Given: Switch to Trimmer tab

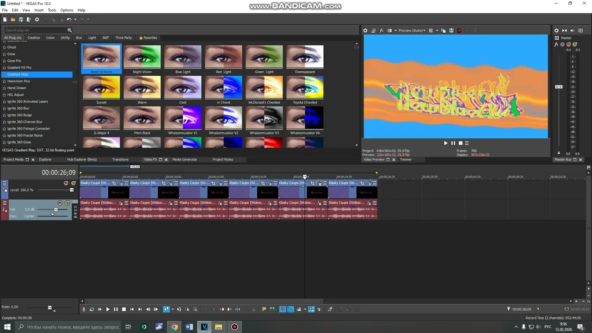Looking at the screenshot, I should (406, 160).
